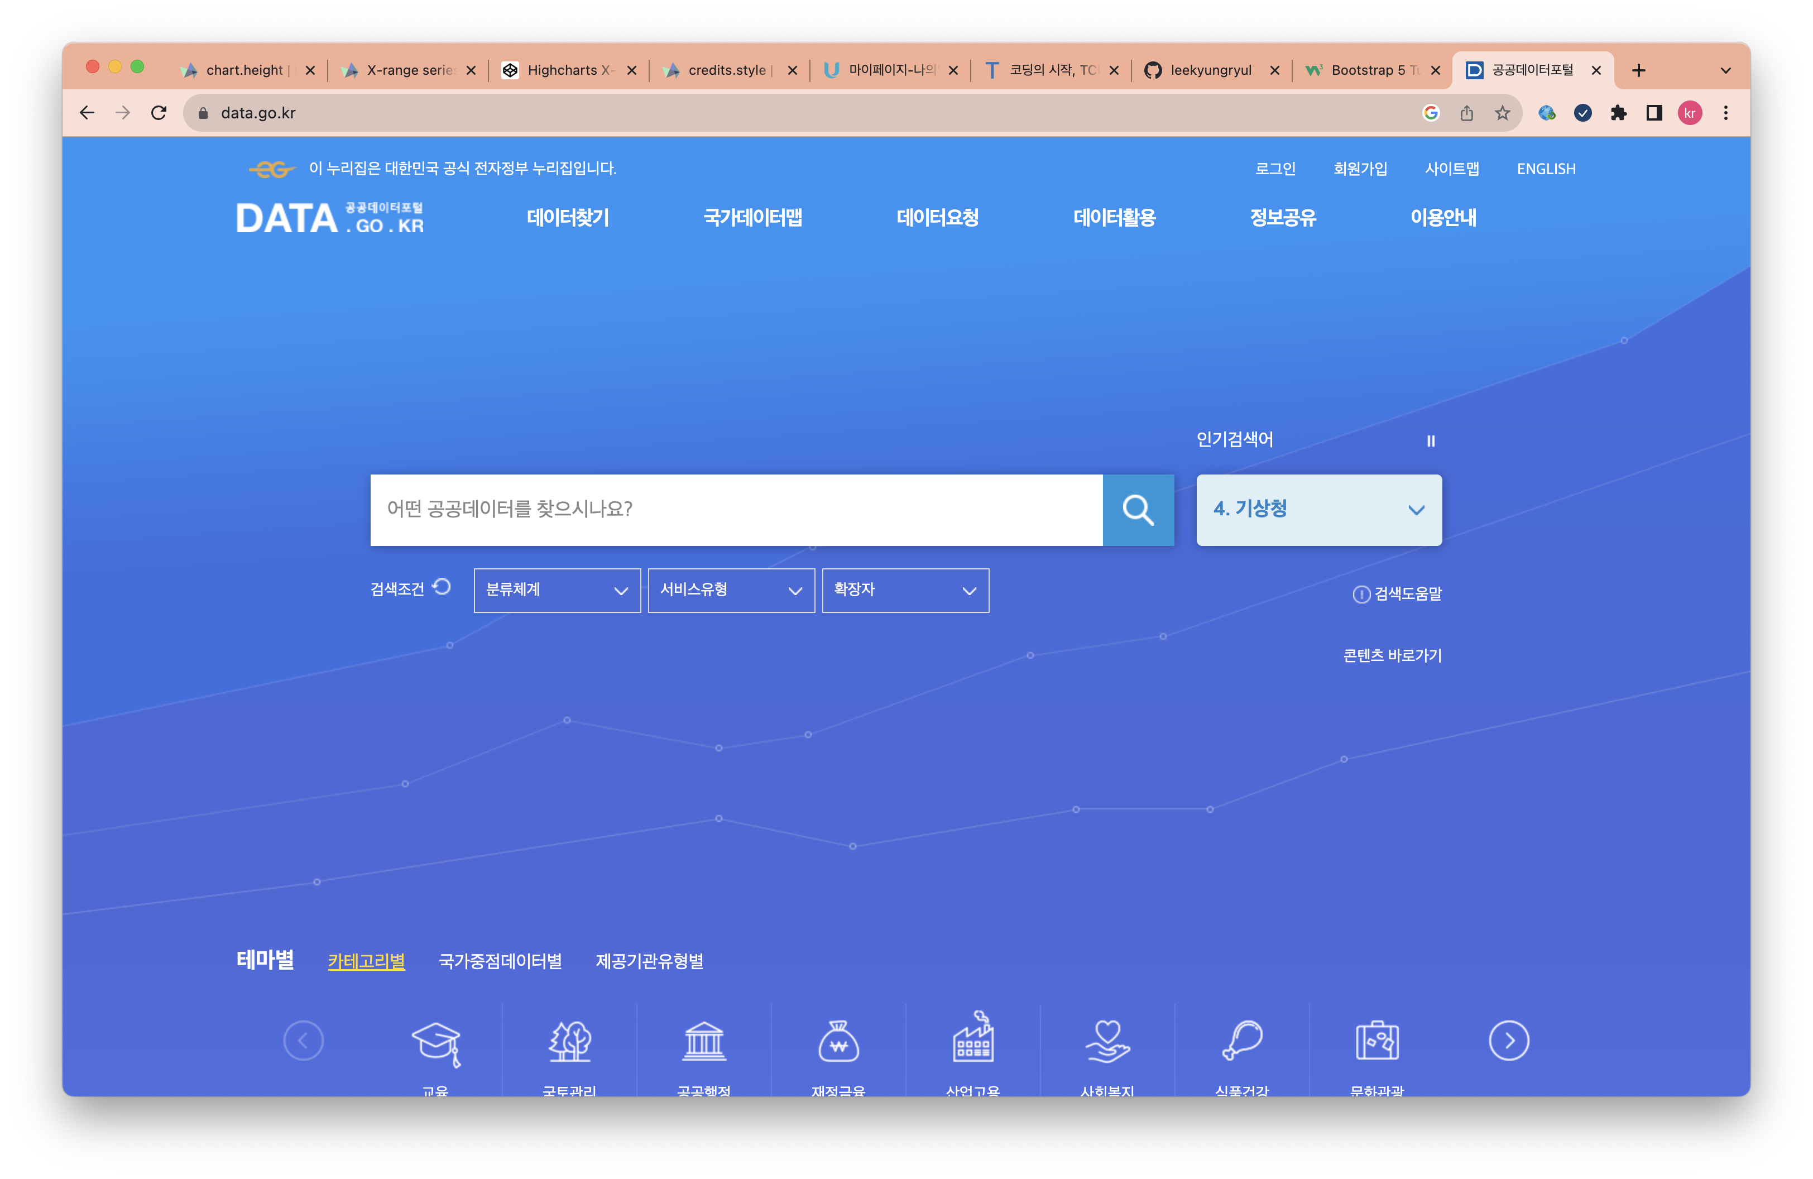Expand the 분류체계 dropdown

point(557,590)
